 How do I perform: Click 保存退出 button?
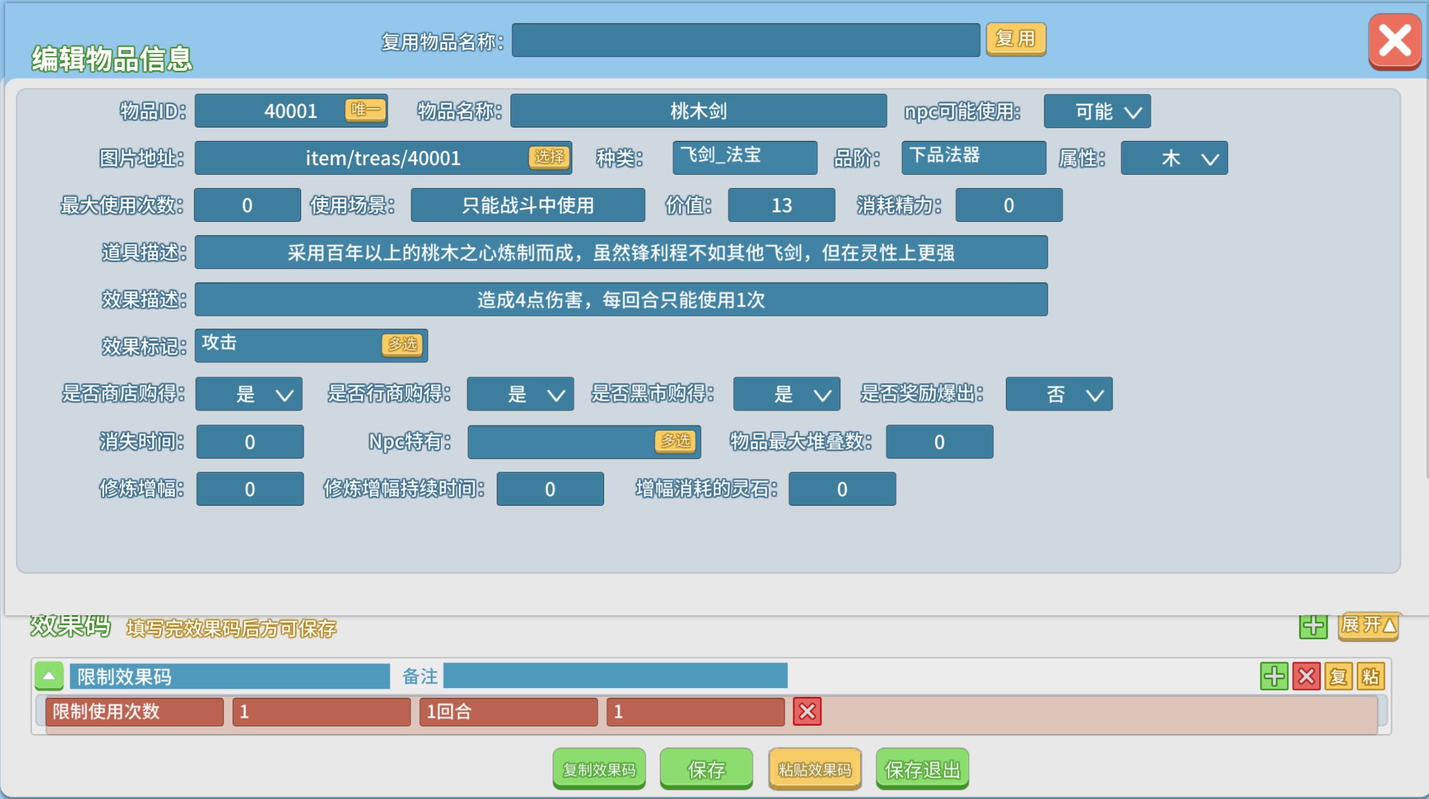point(922,769)
